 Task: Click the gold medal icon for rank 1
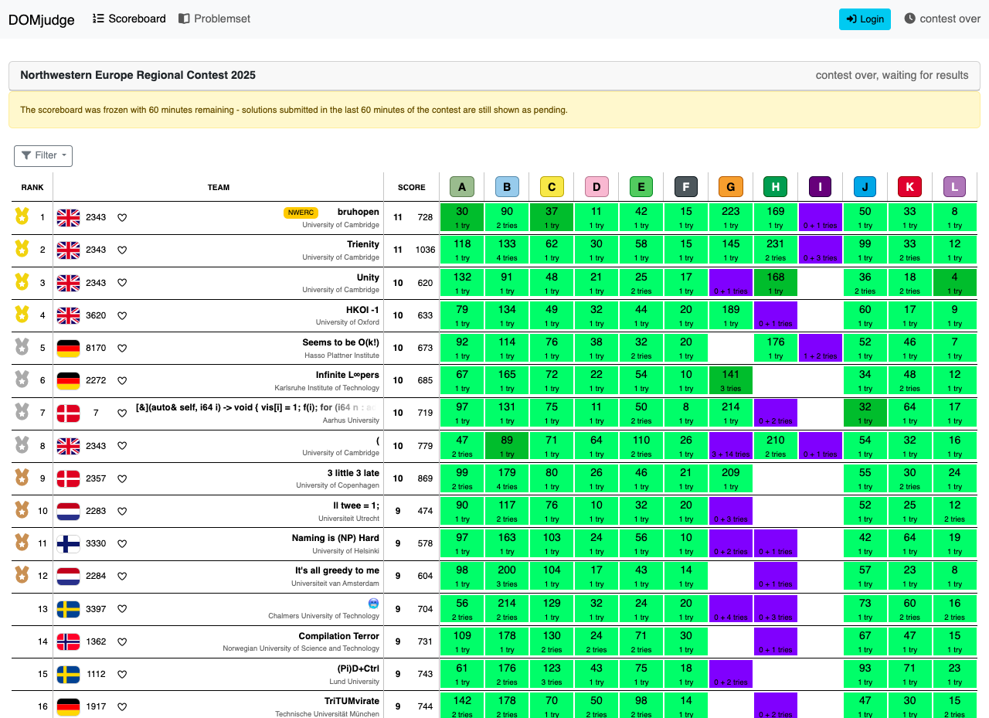tap(22, 217)
